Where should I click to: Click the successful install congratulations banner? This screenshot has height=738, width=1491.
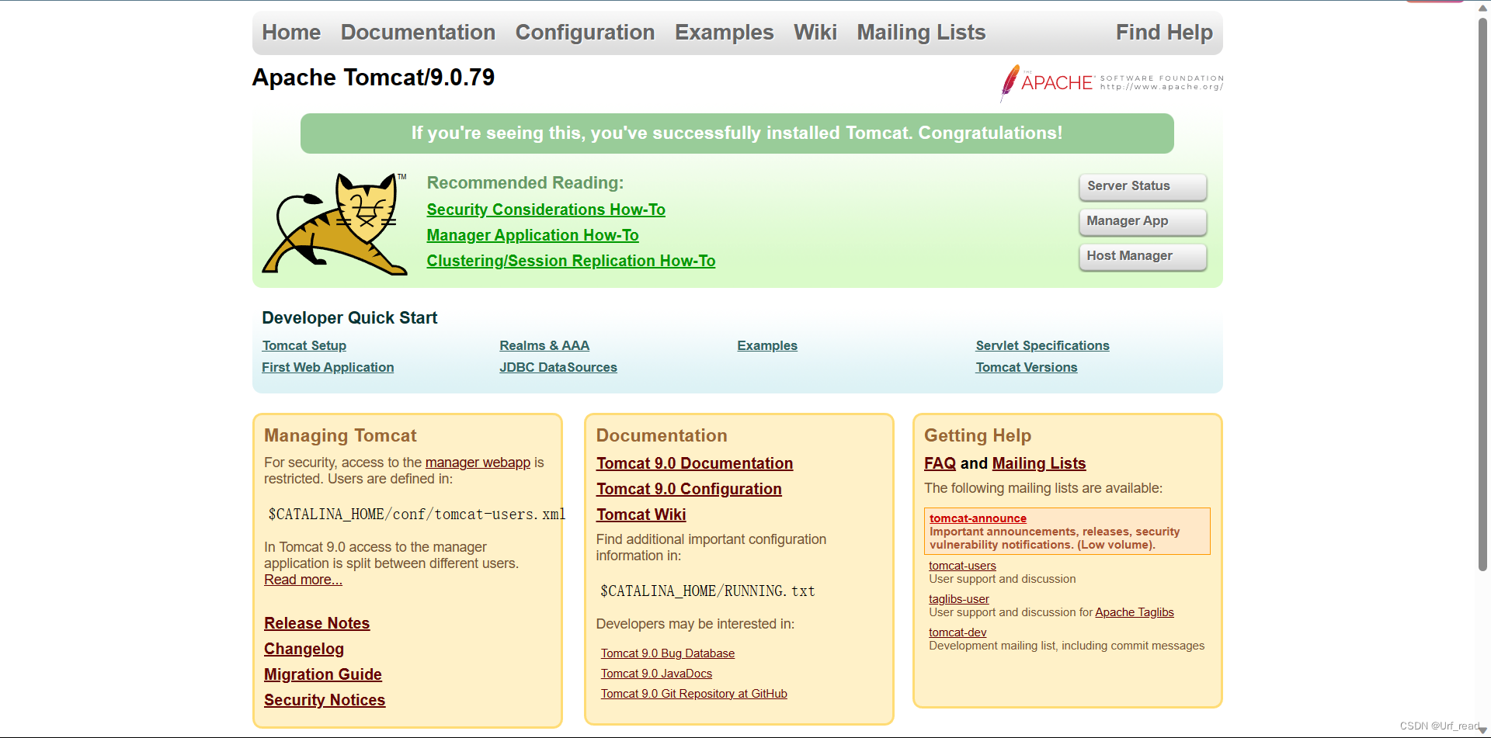[x=737, y=133]
